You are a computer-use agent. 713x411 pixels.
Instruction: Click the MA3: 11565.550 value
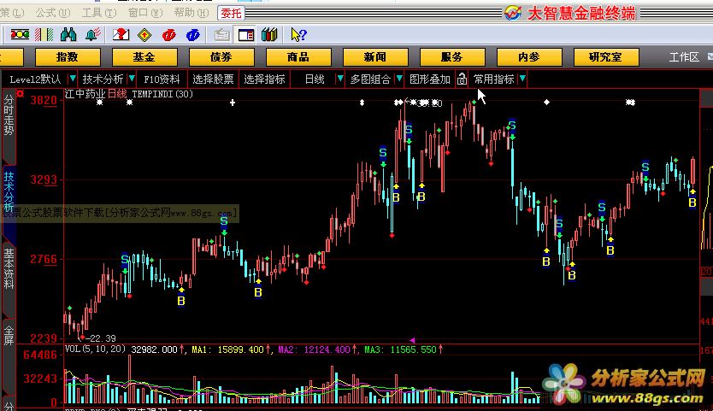pos(401,349)
